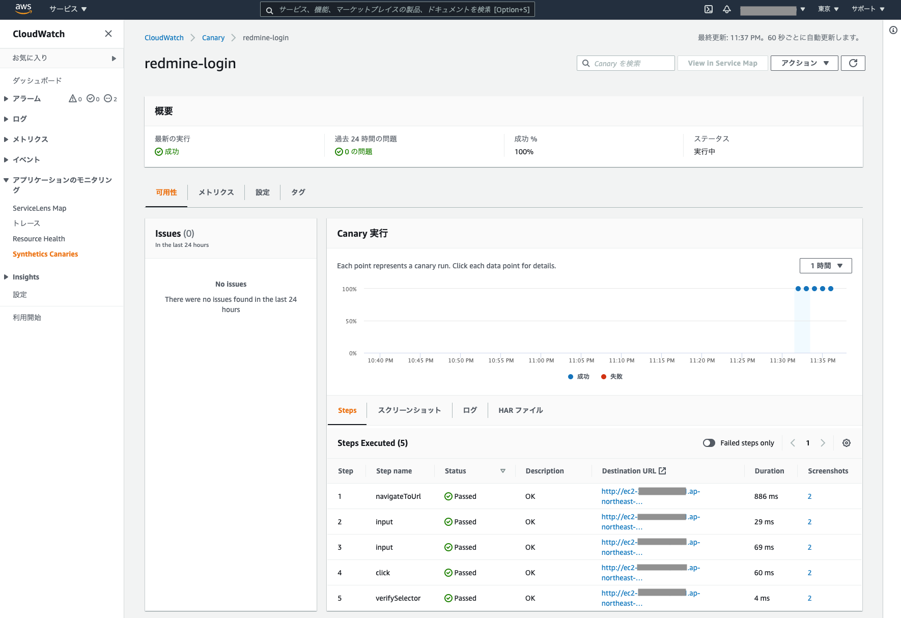This screenshot has height=618, width=901.
Task: Toggle Failed steps only switch
Action: pos(709,443)
